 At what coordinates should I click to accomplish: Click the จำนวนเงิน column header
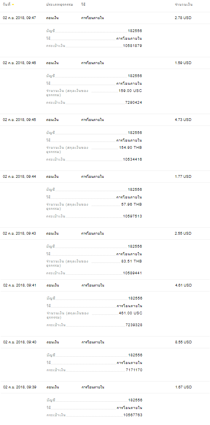[x=184, y=5]
